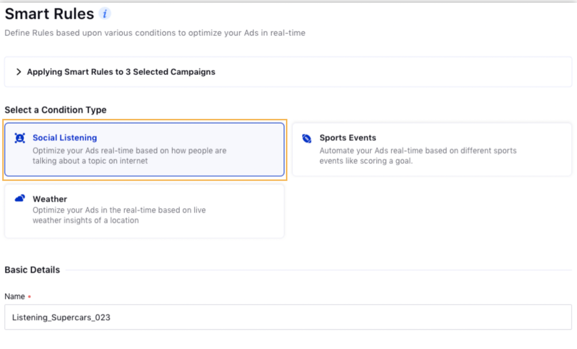
Task: Click the info icon beside Smart Rules
Action: (105, 14)
